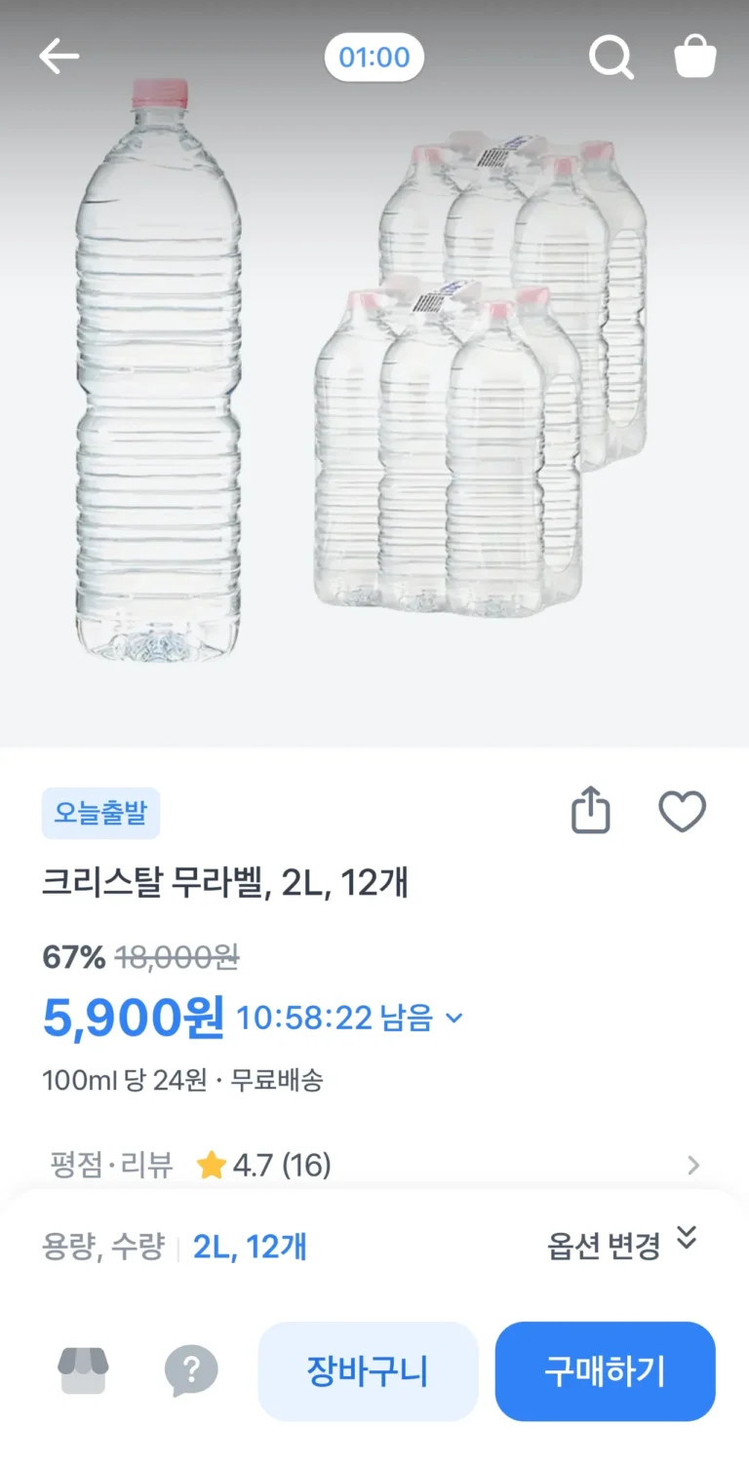Open the question mark inquiry icon
The image size is (749, 1463).
pyautogui.click(x=191, y=1370)
